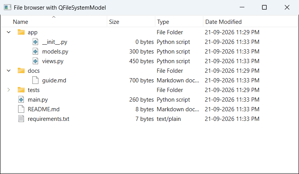Click the Python icon beside main.py
299x174 pixels.
(x=21, y=100)
